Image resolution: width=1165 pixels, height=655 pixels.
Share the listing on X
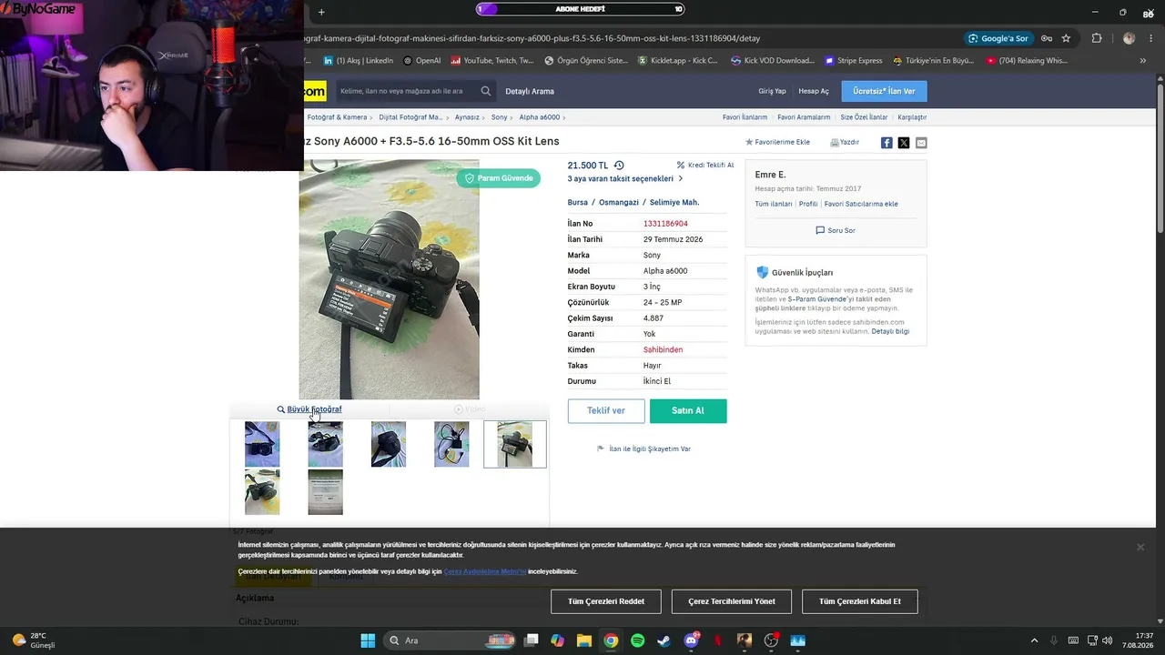[904, 143]
